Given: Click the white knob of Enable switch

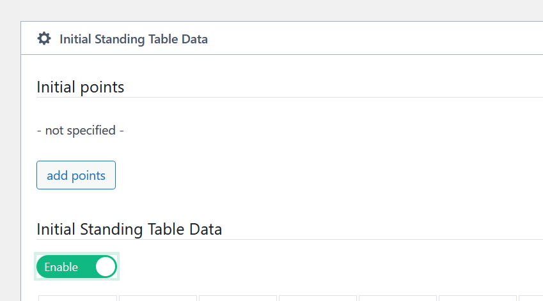Looking at the screenshot, I should pos(106,267).
